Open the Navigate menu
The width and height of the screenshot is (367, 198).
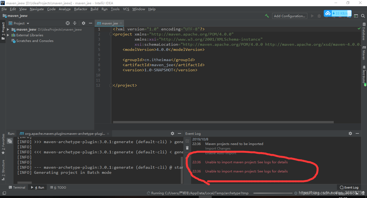(x=37, y=9)
